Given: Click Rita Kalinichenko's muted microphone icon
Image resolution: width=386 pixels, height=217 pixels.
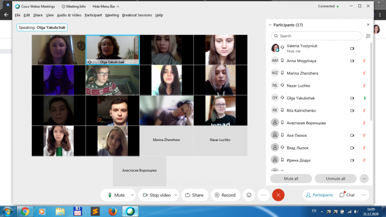Looking at the screenshot, I should tap(364, 110).
